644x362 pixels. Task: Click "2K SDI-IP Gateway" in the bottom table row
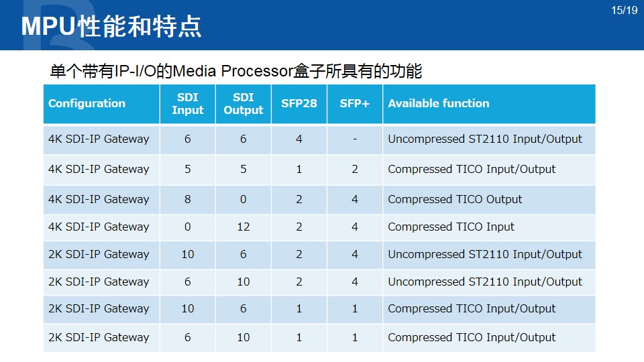click(99, 337)
